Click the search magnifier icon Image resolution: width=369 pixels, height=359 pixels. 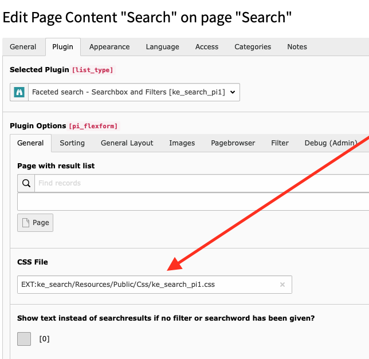26,183
